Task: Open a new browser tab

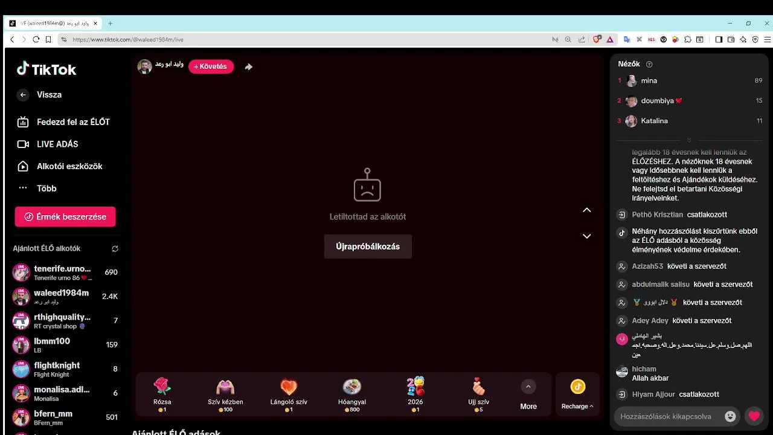Action: pos(110,23)
